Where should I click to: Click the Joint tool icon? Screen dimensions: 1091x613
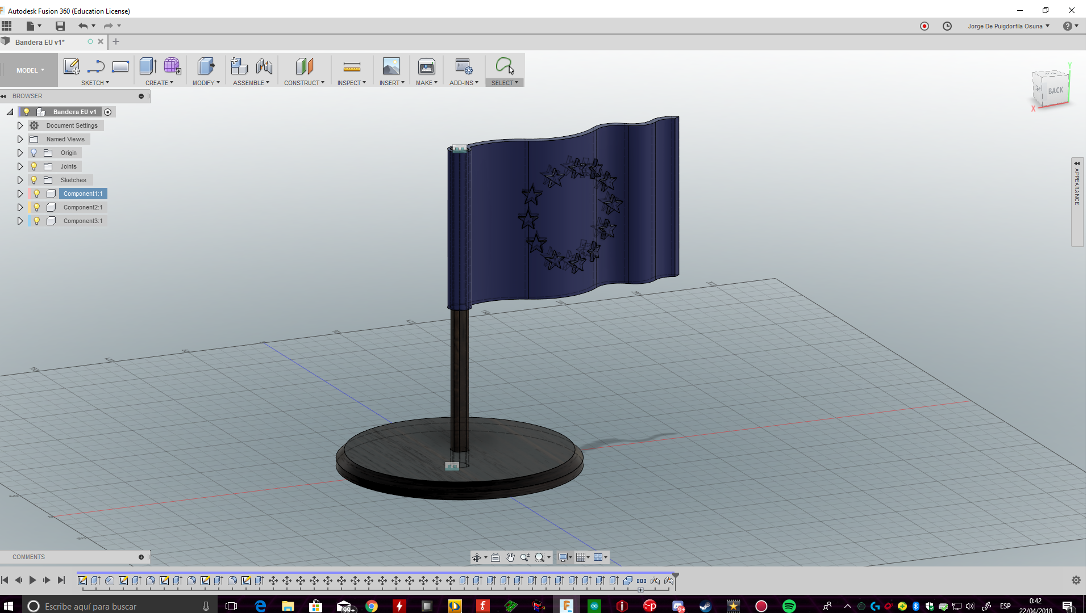[x=264, y=66]
